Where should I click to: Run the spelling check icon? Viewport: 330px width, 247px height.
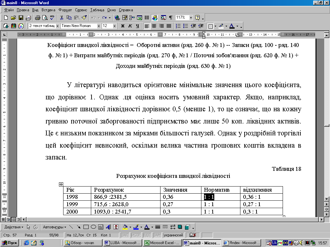point(53,18)
